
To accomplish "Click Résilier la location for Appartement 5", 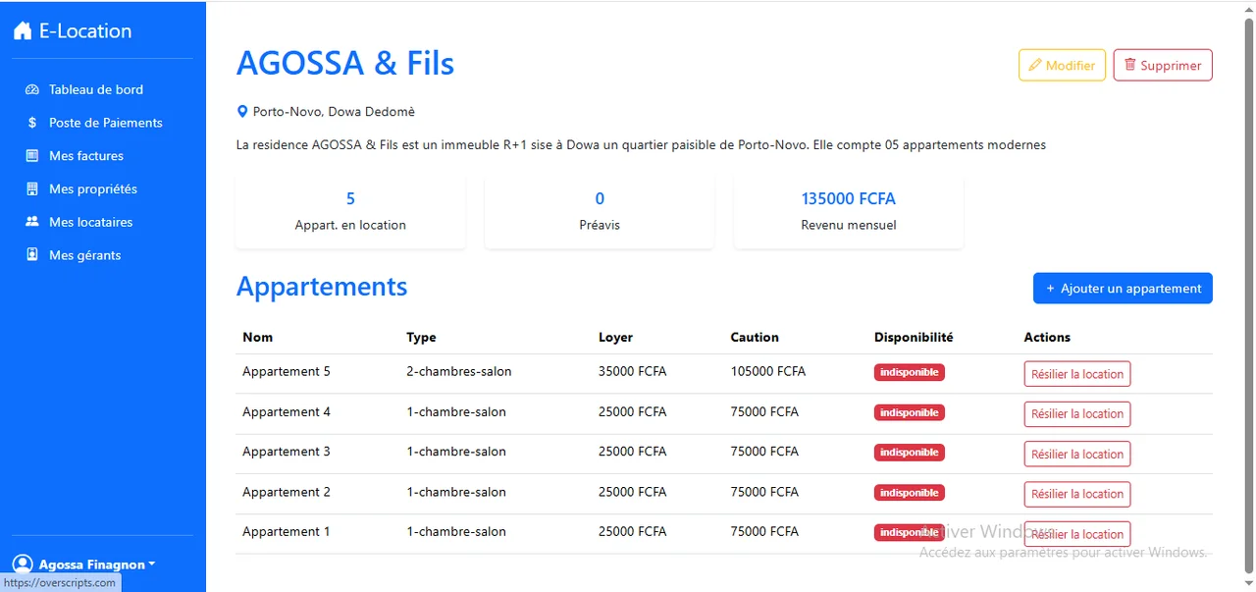I will pos(1077,374).
